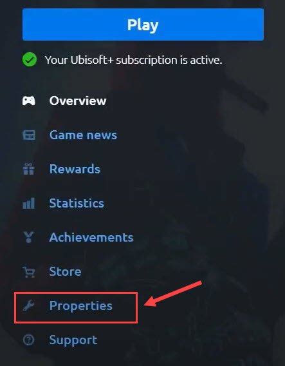Go to the Achievements section
The height and width of the screenshot is (366, 285).
click(91, 237)
